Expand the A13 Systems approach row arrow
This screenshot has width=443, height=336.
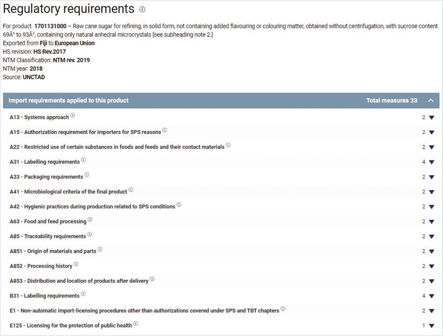432,117
